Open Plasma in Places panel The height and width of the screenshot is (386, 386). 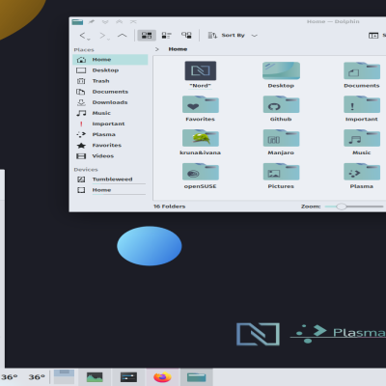point(110,134)
